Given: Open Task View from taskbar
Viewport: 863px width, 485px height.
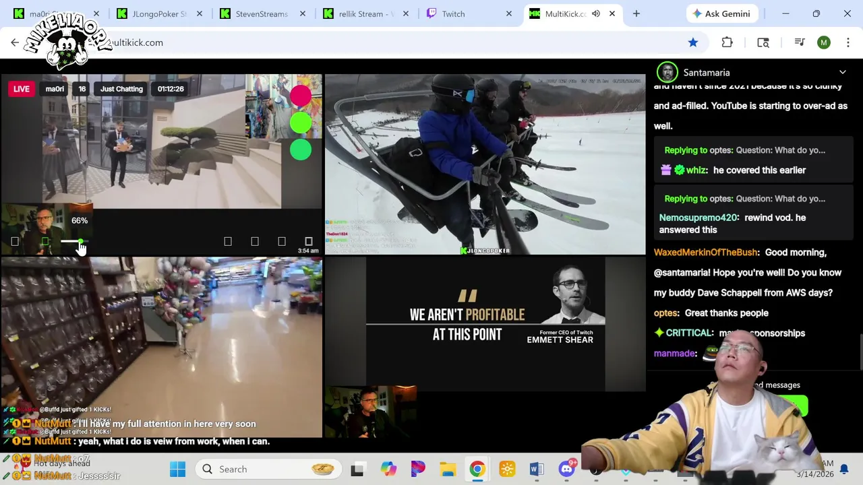Looking at the screenshot, I should (357, 470).
